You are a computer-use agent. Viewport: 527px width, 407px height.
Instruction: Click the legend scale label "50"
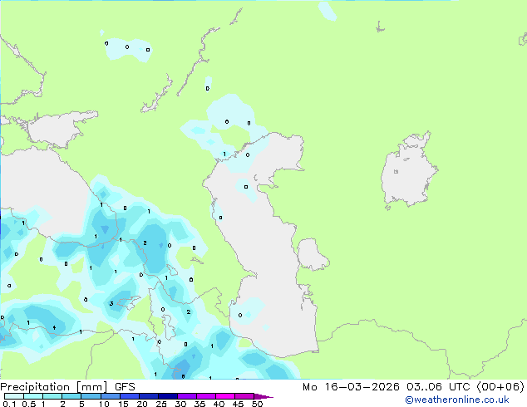257,404
